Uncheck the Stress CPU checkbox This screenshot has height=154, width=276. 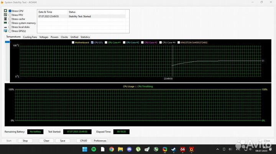10,11
